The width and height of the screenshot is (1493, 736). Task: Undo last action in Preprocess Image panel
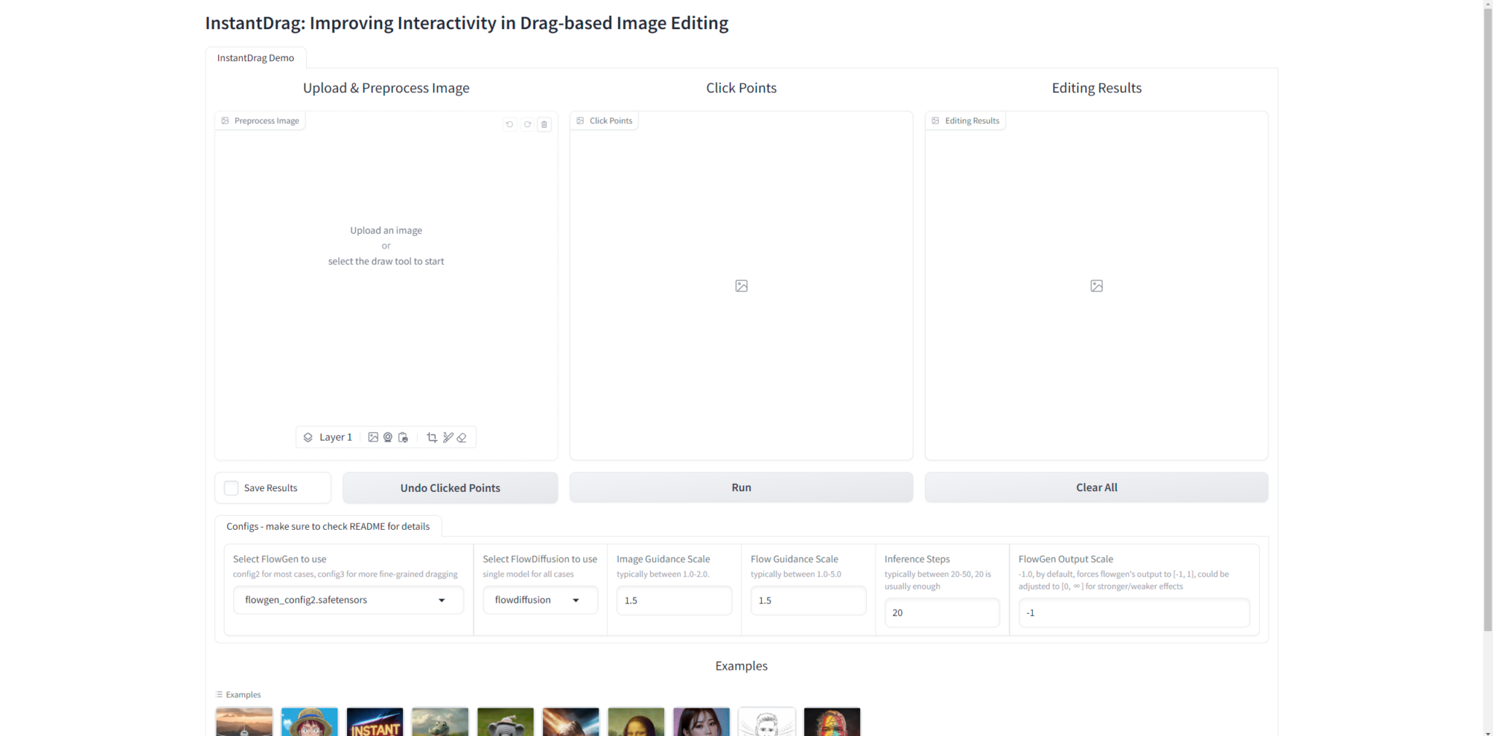[509, 125]
